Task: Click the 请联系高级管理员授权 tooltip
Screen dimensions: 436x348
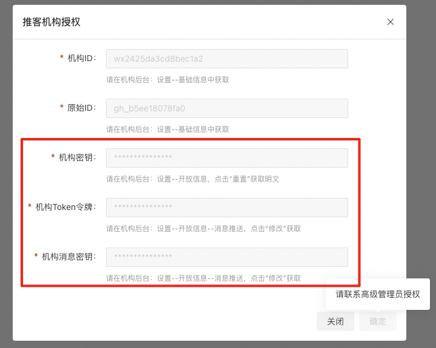Action: click(378, 294)
